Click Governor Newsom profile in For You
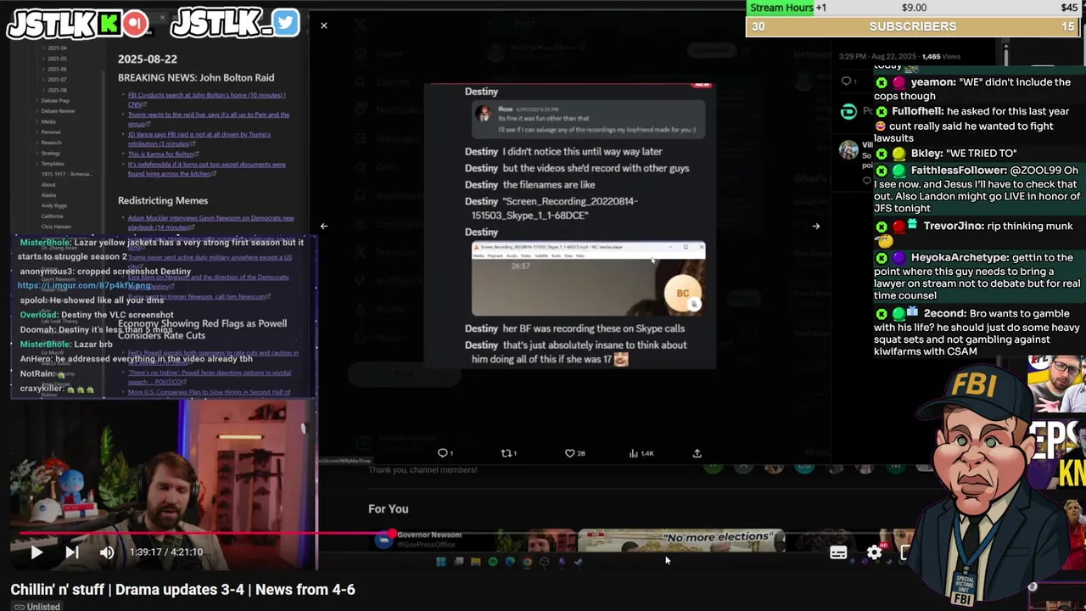Image resolution: width=1086 pixels, height=611 pixels. click(x=420, y=539)
